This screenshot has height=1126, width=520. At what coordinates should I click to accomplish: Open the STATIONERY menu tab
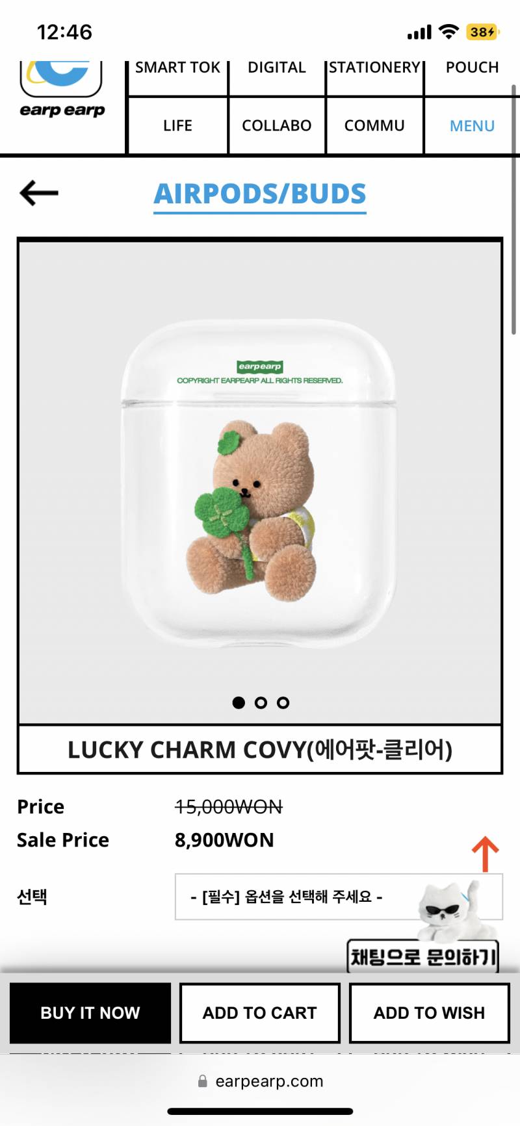point(374,68)
